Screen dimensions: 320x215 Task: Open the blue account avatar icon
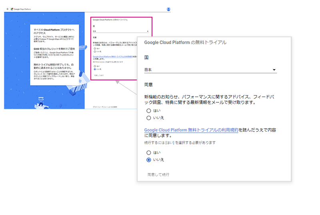[168, 9]
